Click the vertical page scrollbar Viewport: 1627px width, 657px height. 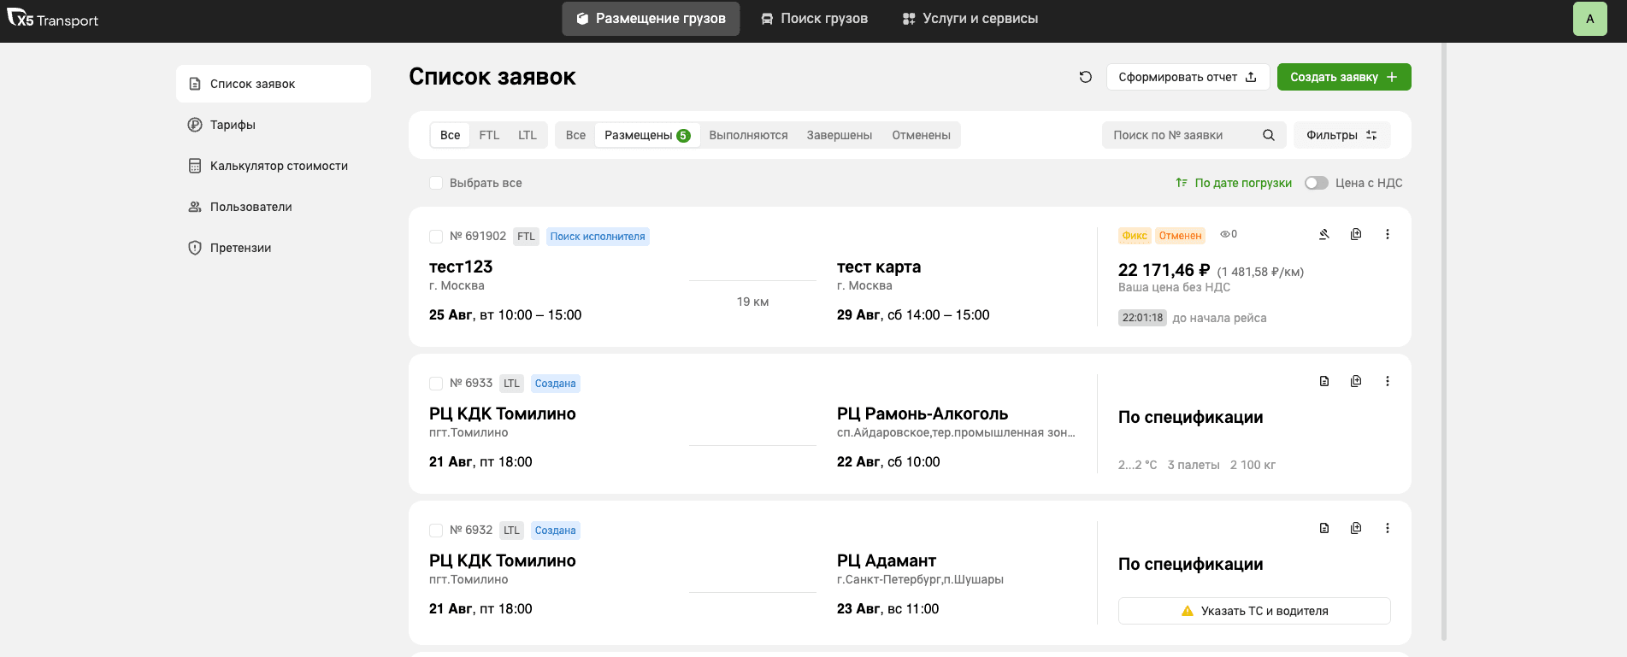pos(1444,342)
